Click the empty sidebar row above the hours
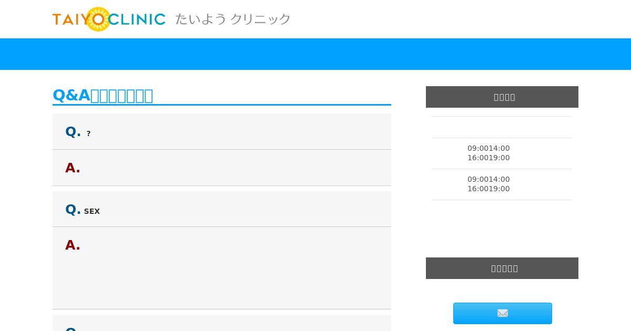 pos(502,127)
